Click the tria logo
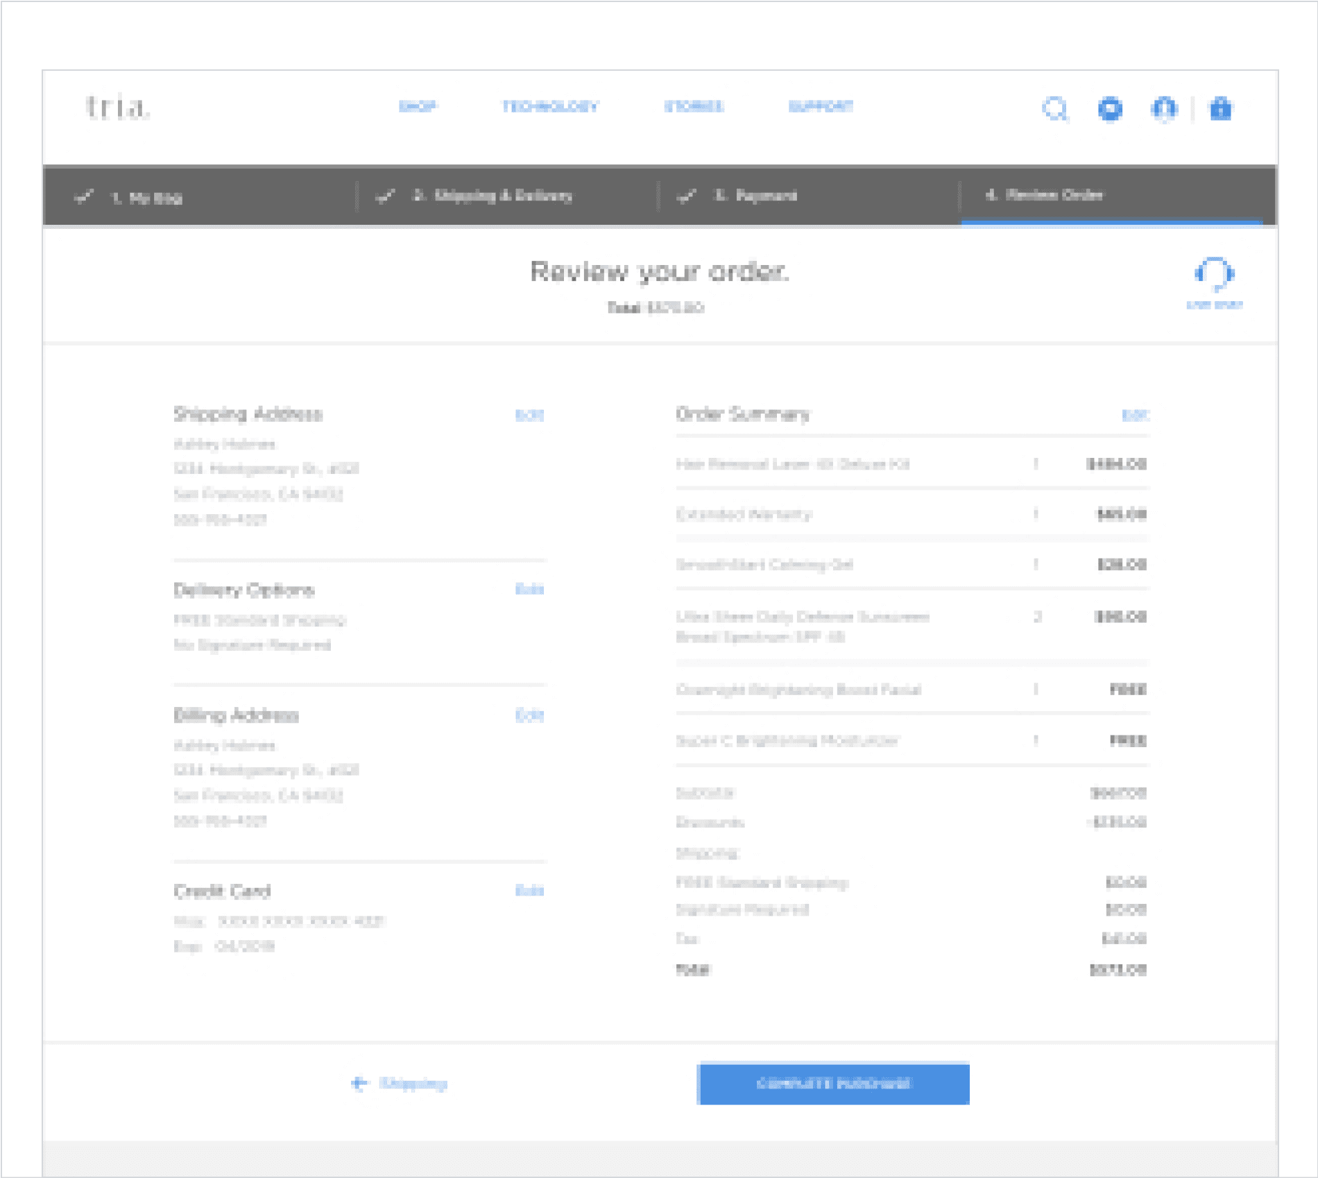The width and height of the screenshot is (1318, 1178). (x=117, y=108)
